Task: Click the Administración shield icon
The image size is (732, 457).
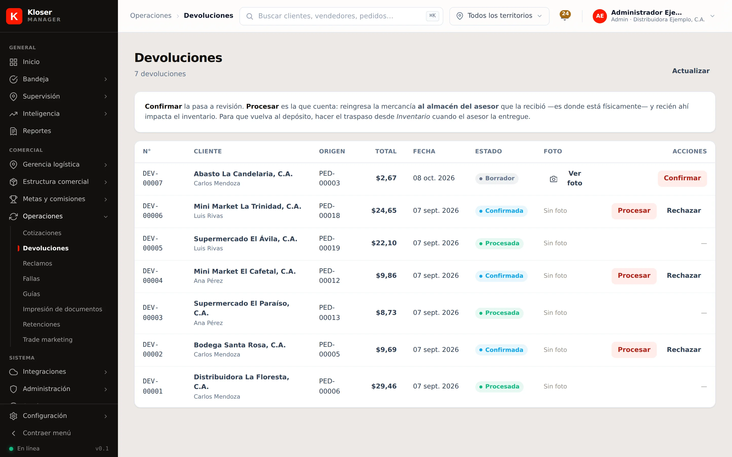Action: tap(13, 389)
